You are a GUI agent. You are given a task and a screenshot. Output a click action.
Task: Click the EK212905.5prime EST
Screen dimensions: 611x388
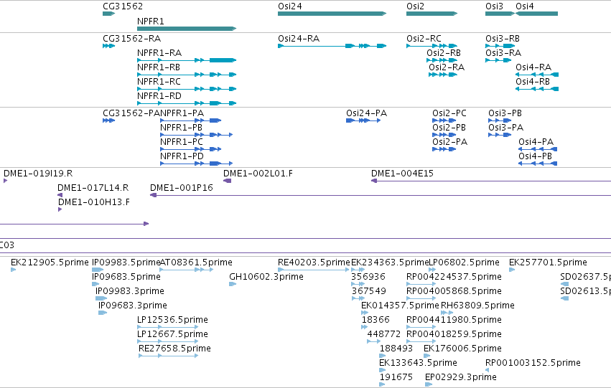click(x=13, y=270)
